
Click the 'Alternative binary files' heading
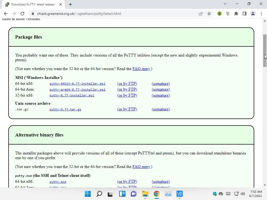pos(39,135)
